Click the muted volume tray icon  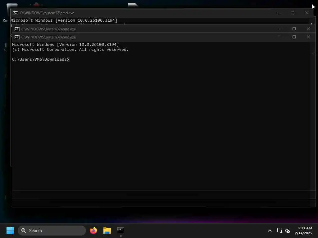click(288, 231)
